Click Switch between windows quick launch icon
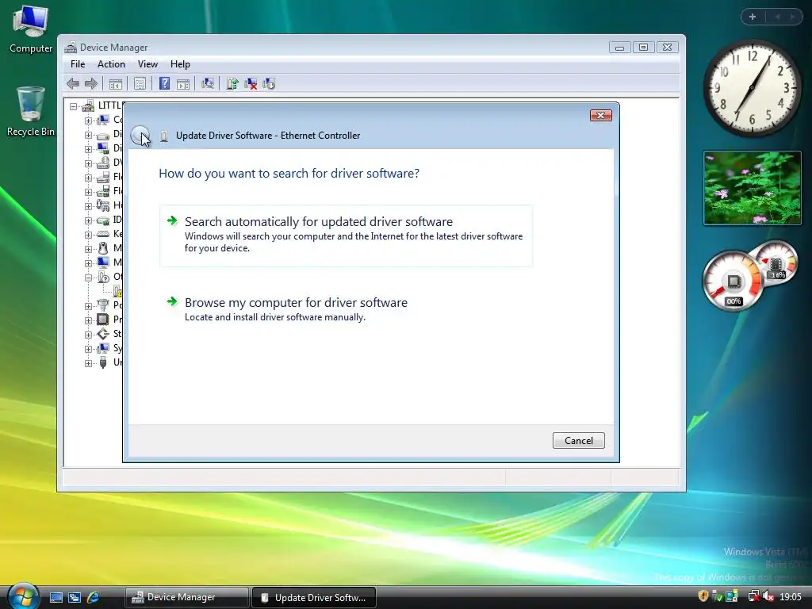Viewport: 812px width, 609px height. (74, 597)
